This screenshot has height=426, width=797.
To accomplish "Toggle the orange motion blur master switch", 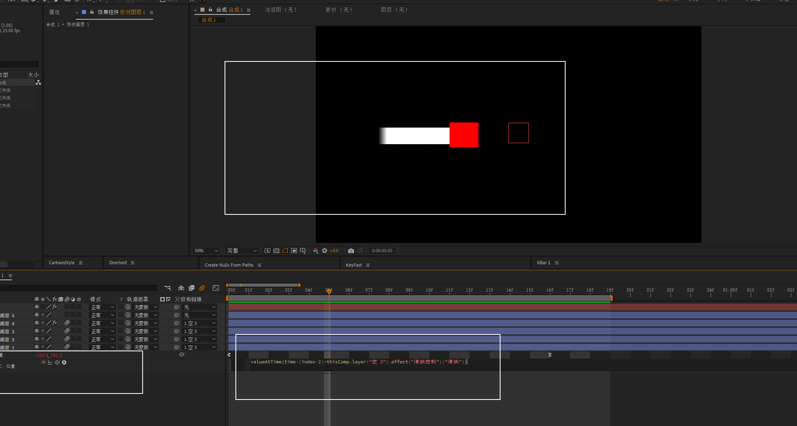I will [x=202, y=288].
